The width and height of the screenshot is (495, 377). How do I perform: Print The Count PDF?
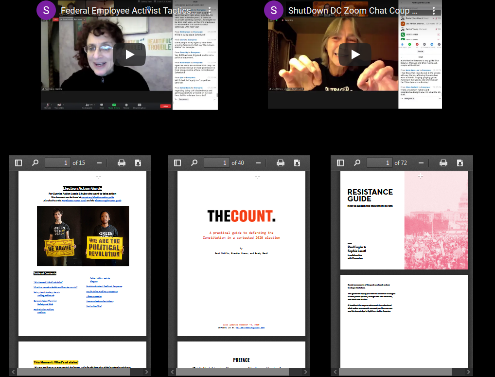coord(281,163)
